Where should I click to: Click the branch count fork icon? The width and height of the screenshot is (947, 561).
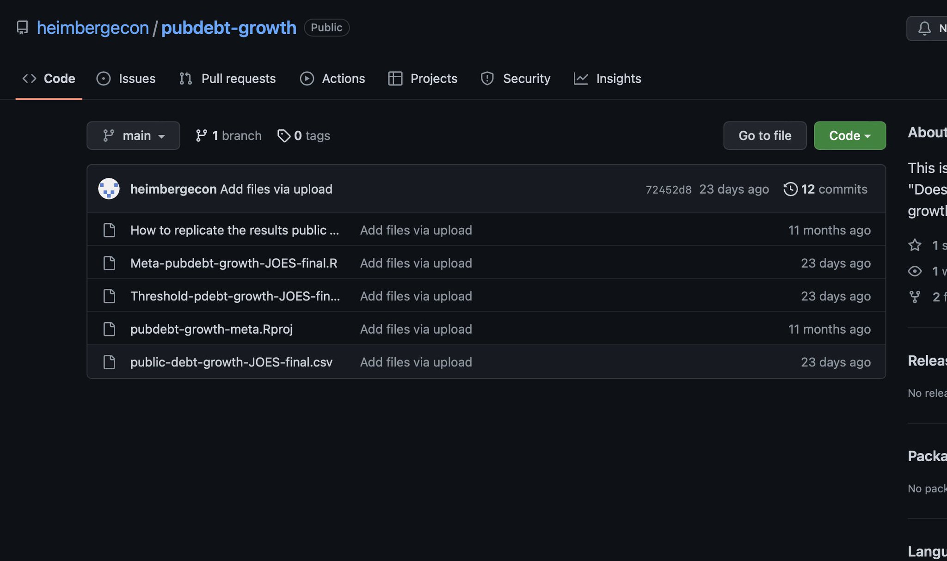[x=201, y=136]
